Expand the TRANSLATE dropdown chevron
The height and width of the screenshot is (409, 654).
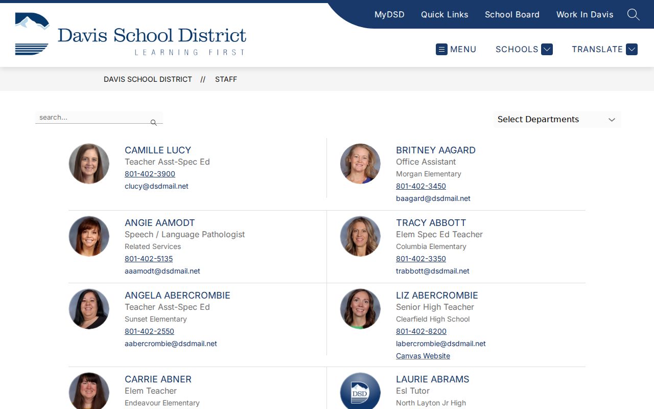632,49
